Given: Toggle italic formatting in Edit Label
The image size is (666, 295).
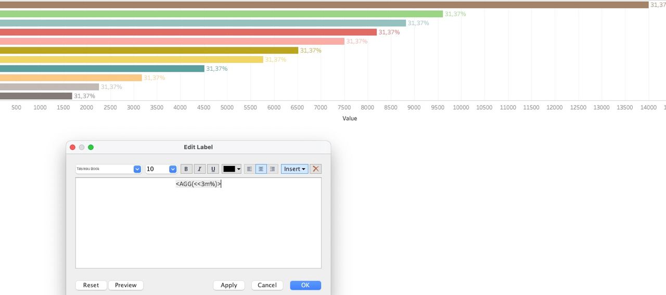Looking at the screenshot, I should (x=199, y=169).
